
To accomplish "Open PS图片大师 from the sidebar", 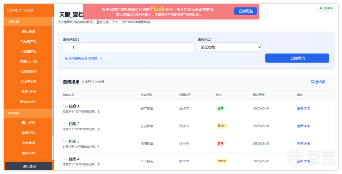I will click(x=28, y=62).
